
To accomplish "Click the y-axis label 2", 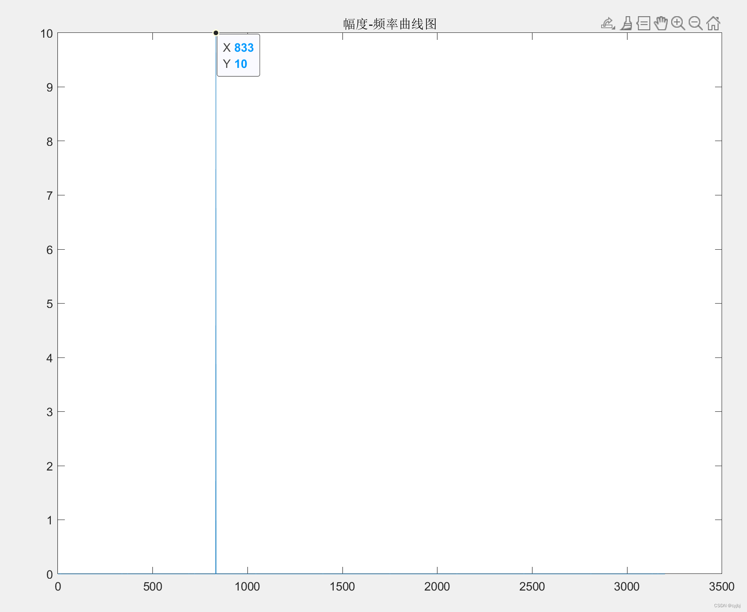I will click(49, 466).
